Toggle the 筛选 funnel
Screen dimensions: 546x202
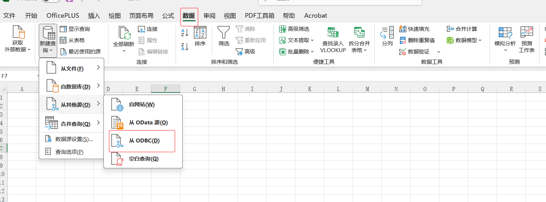tap(224, 37)
